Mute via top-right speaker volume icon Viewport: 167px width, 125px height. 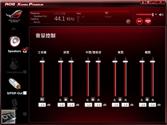tap(161, 14)
